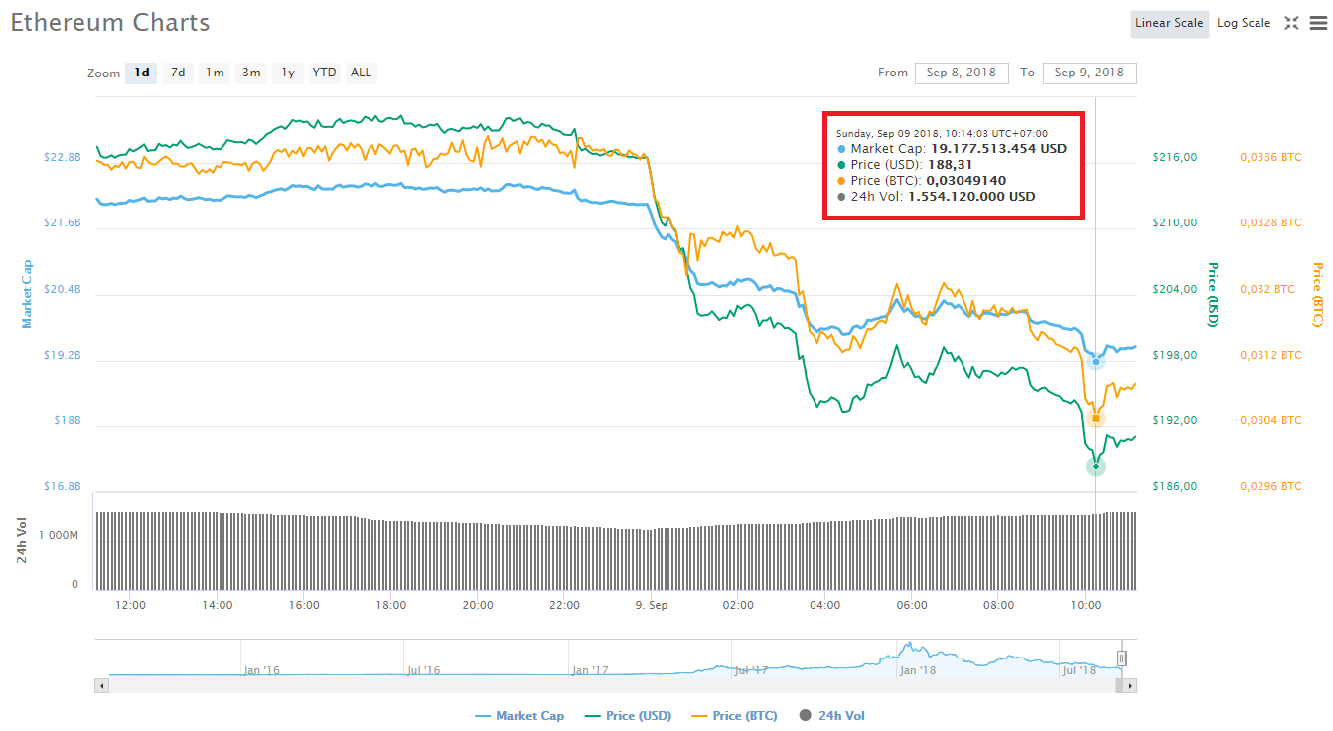Select the 1y zoom range

288,73
